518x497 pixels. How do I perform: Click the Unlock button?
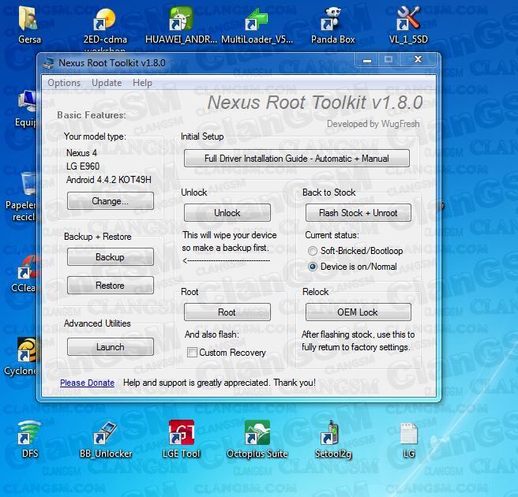click(x=227, y=213)
